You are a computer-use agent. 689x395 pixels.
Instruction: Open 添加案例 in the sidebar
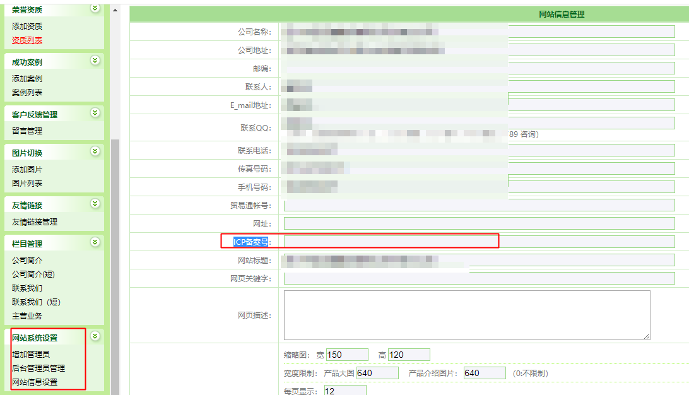27,79
